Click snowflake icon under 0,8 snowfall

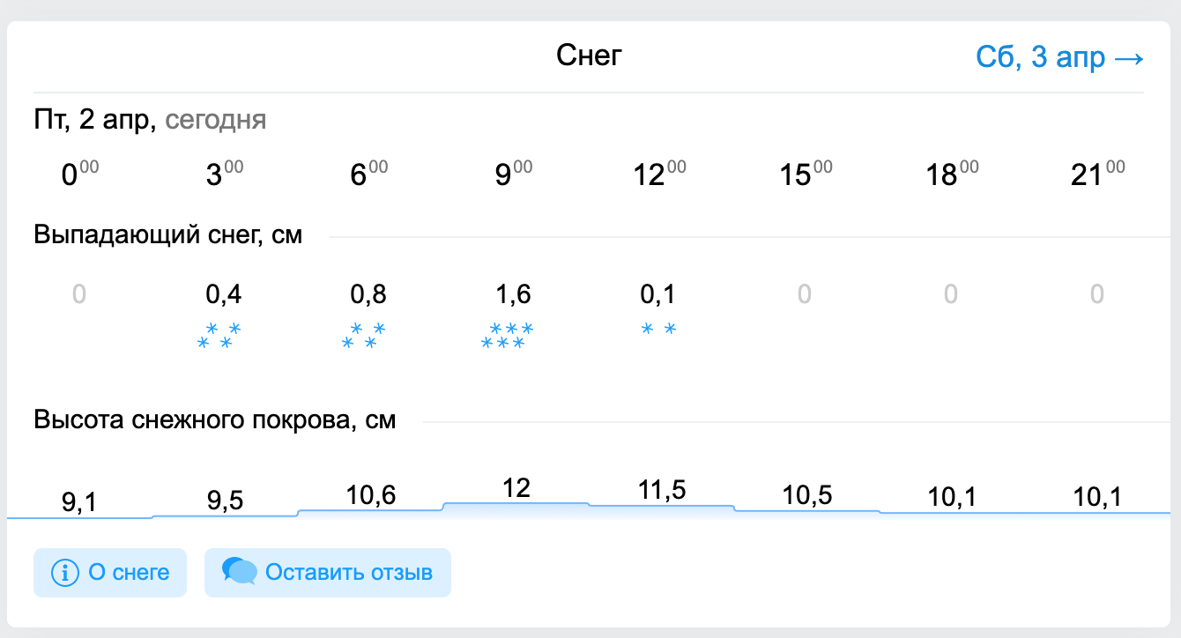pyautogui.click(x=364, y=336)
